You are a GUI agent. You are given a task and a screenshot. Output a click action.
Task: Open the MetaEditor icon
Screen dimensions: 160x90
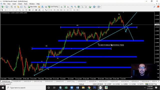(39, 7)
